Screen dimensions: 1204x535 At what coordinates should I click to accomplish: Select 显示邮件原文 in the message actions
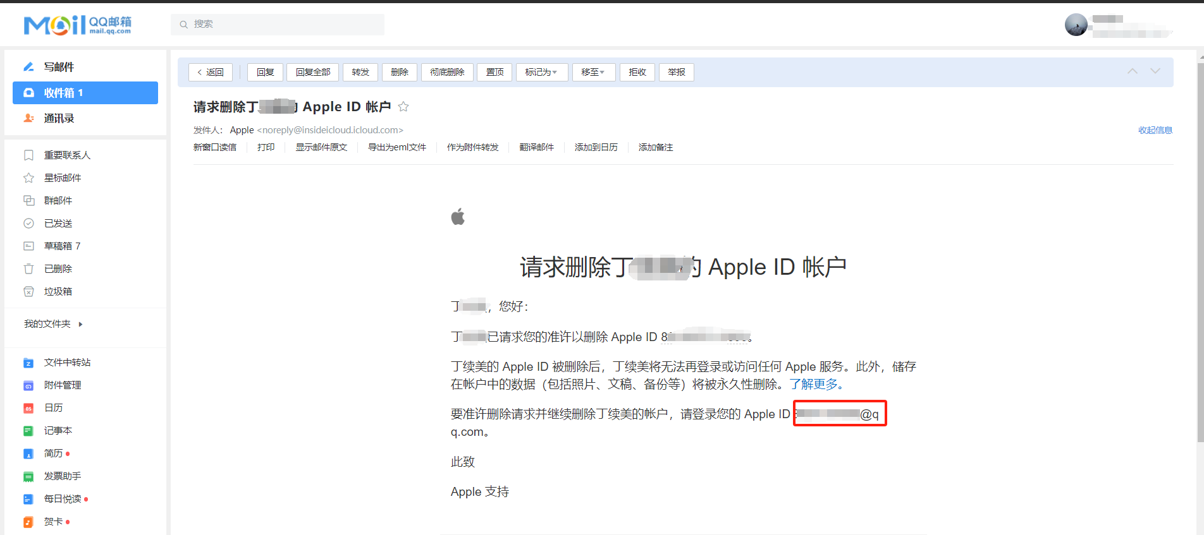click(x=321, y=147)
